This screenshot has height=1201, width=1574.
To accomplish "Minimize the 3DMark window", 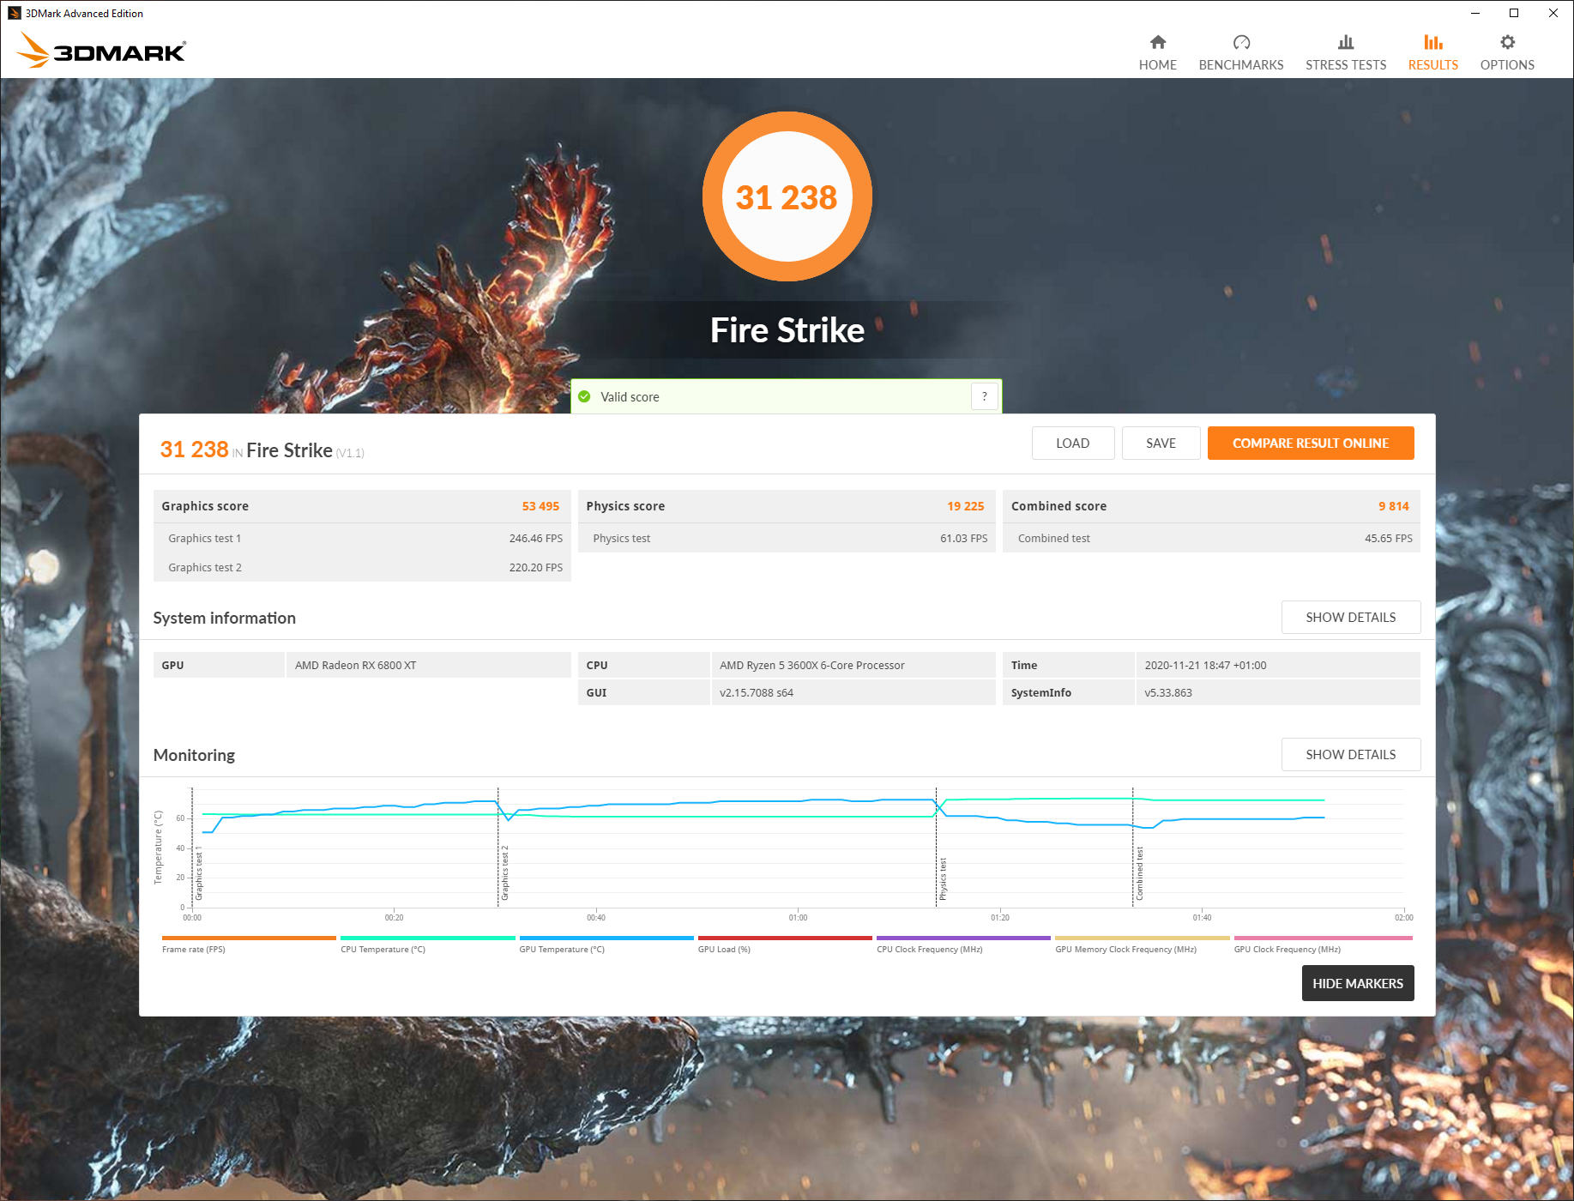I will tap(1475, 13).
